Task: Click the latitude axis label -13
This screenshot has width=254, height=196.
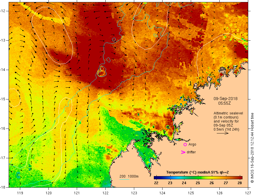Action: click(x=3, y=40)
